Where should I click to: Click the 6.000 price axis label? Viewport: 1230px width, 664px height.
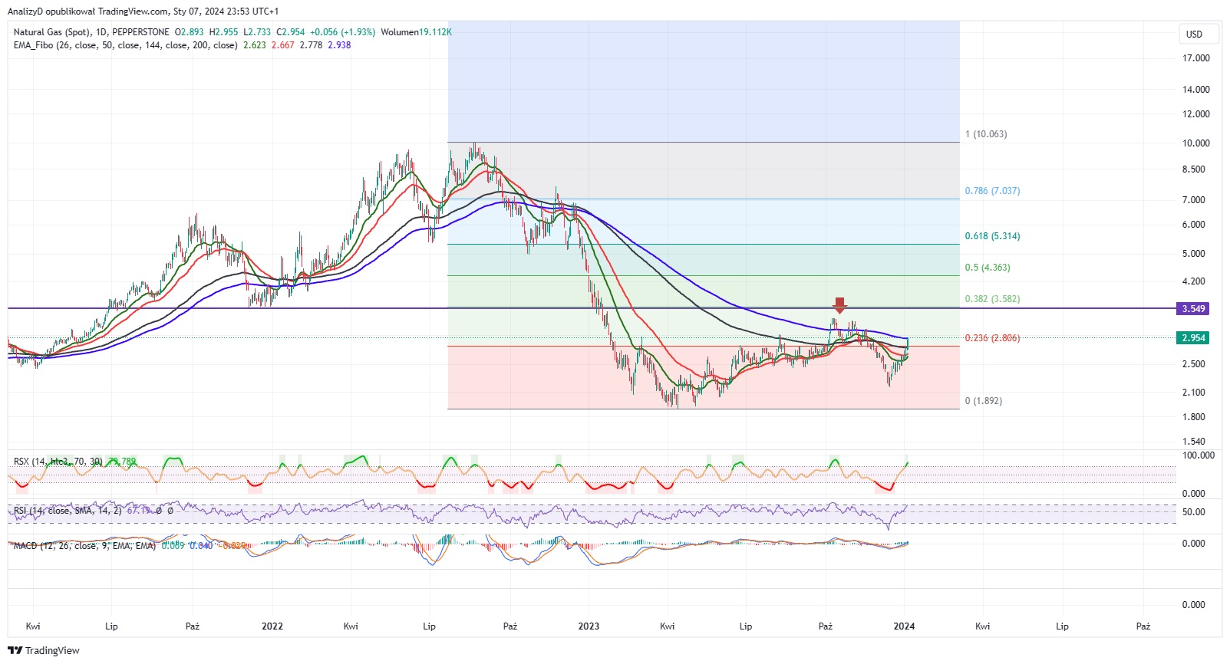1194,225
